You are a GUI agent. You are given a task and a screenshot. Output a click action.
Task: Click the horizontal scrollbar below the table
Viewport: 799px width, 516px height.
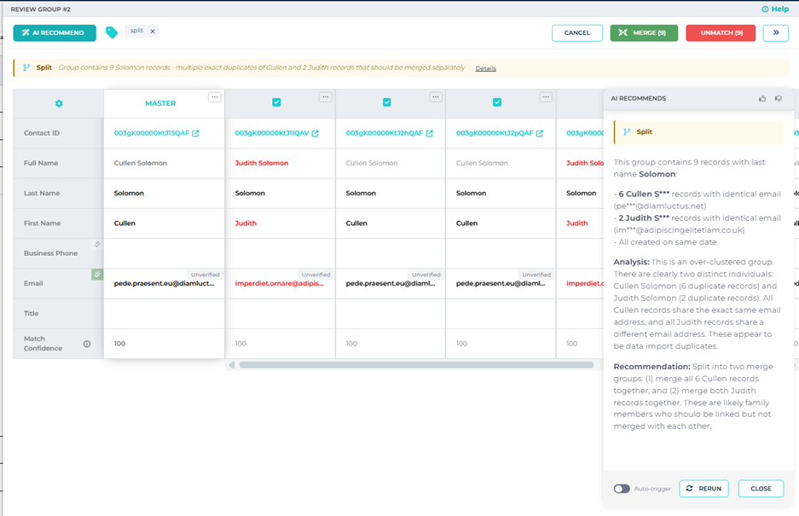[418, 365]
